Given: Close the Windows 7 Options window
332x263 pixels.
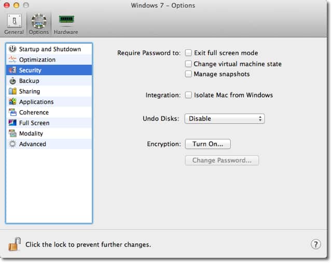Looking at the screenshot, I should (7, 5).
